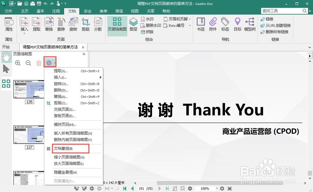This screenshot has width=313, height=192.
Task: Switch to the 主页 ribbon tab
Action: [24, 11]
